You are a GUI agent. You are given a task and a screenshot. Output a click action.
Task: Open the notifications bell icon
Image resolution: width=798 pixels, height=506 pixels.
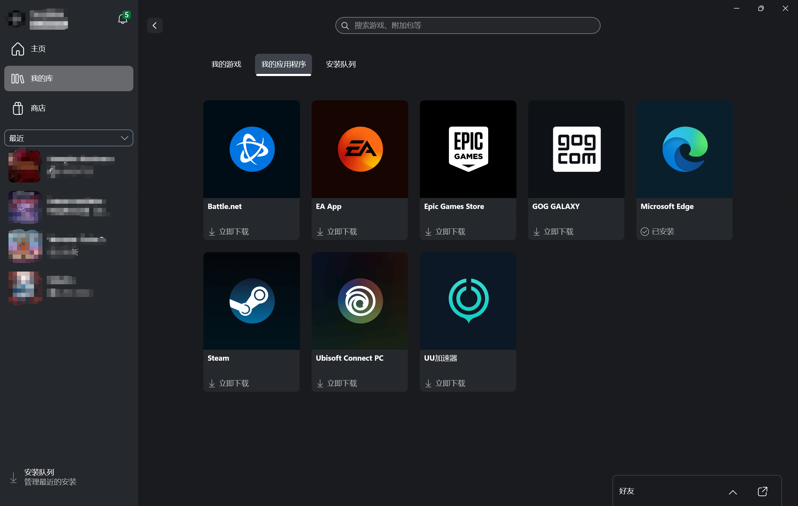[123, 19]
